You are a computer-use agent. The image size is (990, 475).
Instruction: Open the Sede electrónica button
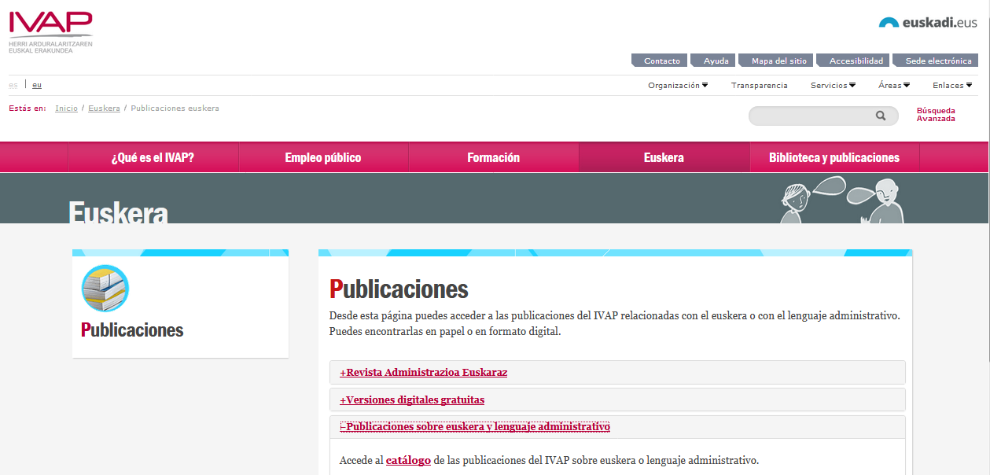pos(938,61)
